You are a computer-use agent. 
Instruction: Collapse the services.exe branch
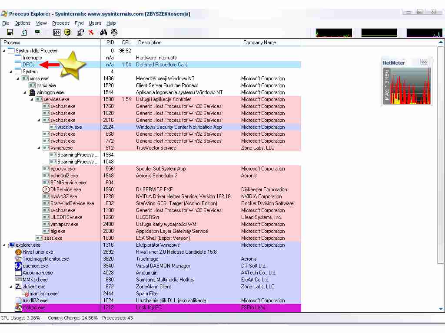tap(32, 99)
